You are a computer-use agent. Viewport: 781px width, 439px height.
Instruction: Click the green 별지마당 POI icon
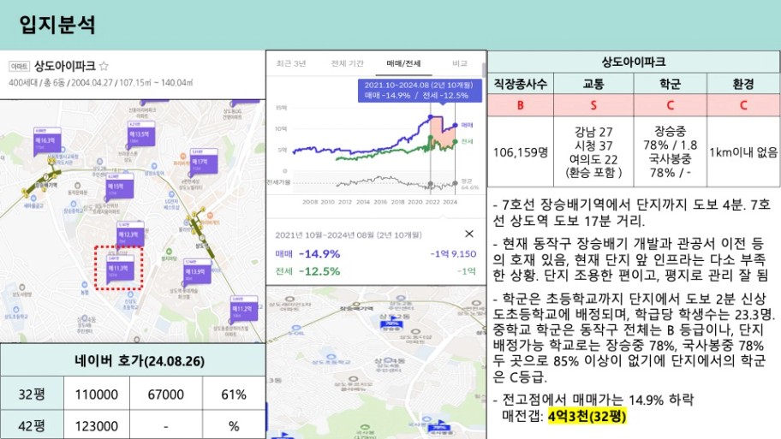pos(169,252)
